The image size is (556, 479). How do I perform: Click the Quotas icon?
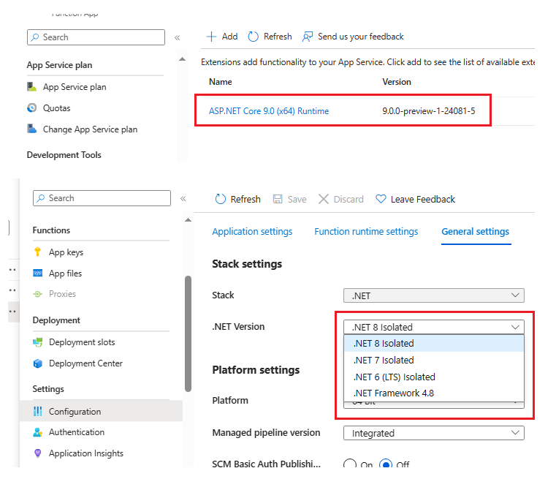[x=32, y=108]
